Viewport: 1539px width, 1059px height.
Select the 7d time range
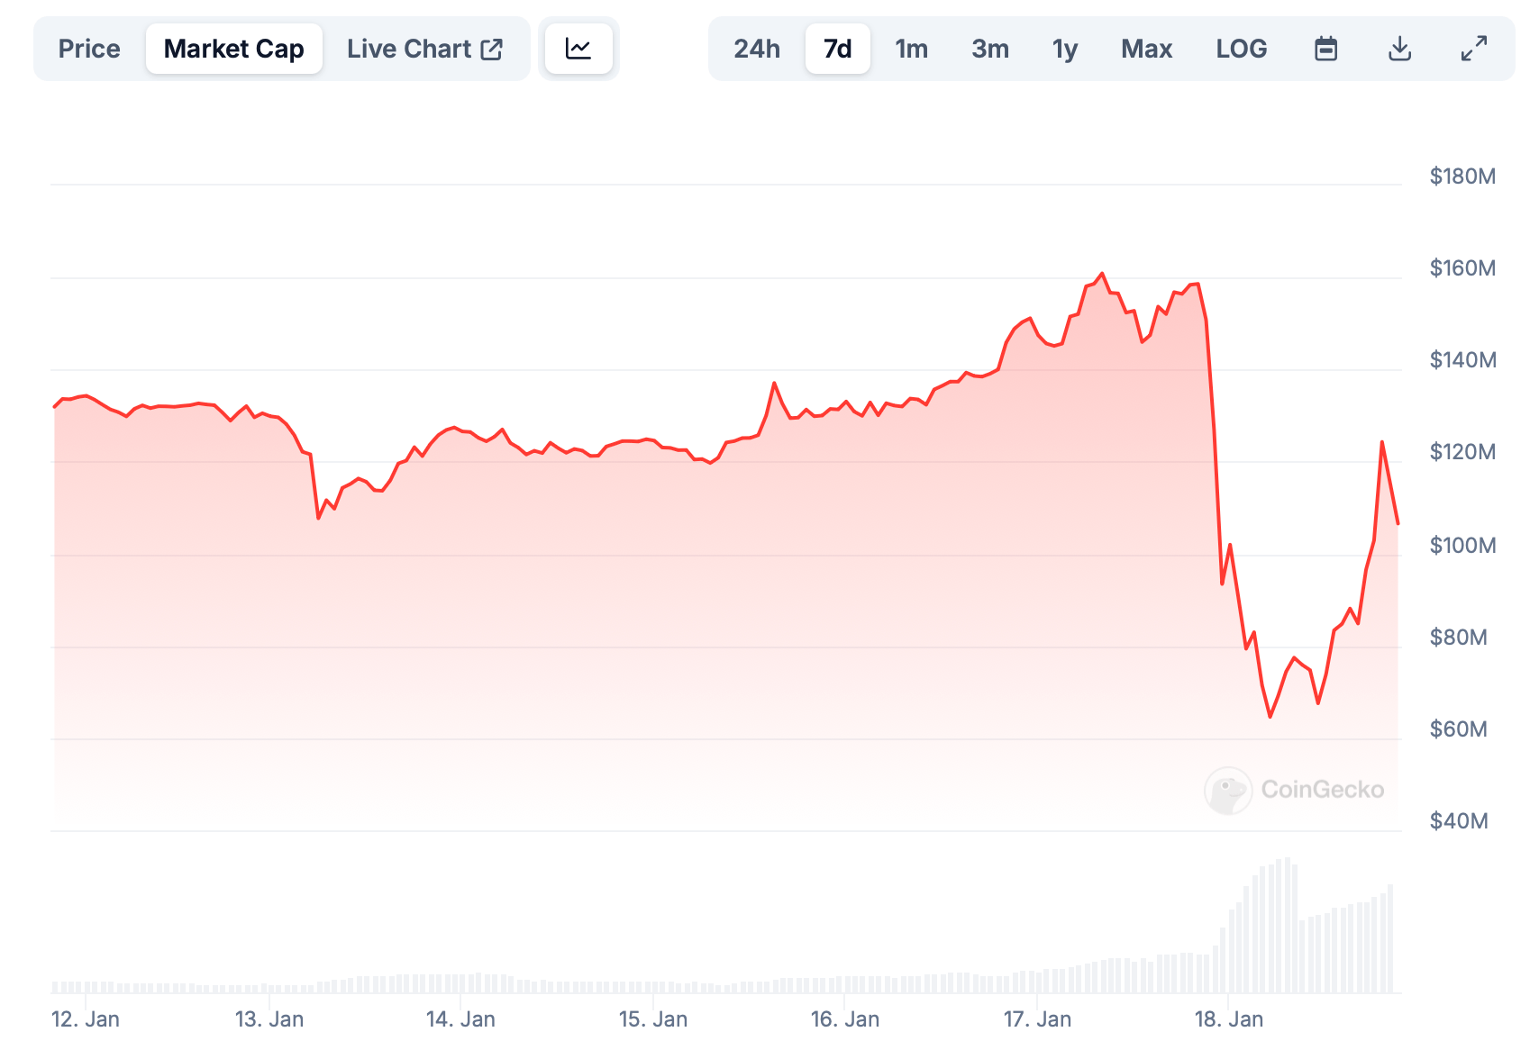pos(837,49)
